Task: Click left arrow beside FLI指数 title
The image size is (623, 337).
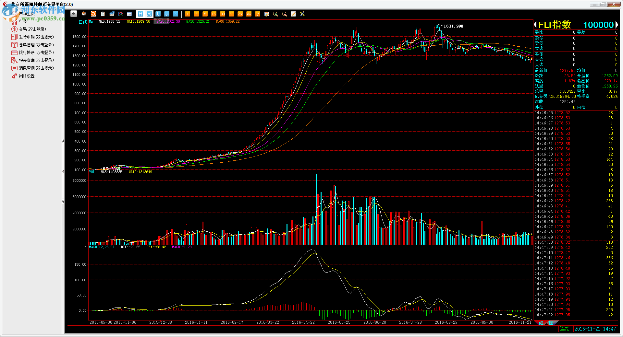Action: coord(535,25)
